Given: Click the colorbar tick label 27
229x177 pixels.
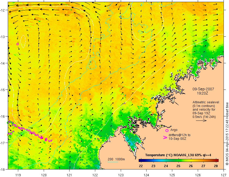Looking at the screenshot, I should pyautogui.click(x=203, y=166).
